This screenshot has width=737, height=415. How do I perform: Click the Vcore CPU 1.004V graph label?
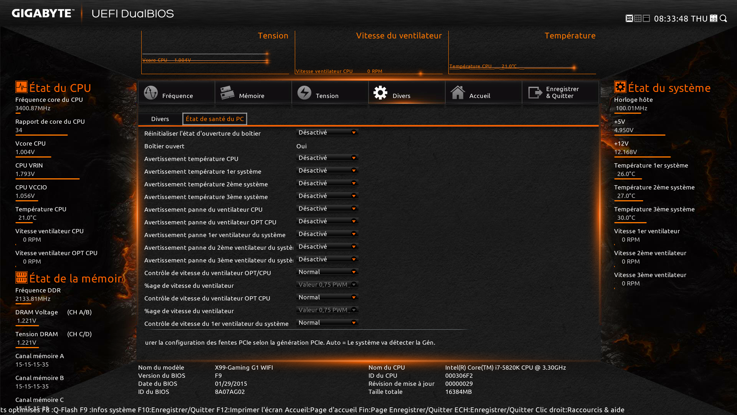(x=167, y=60)
